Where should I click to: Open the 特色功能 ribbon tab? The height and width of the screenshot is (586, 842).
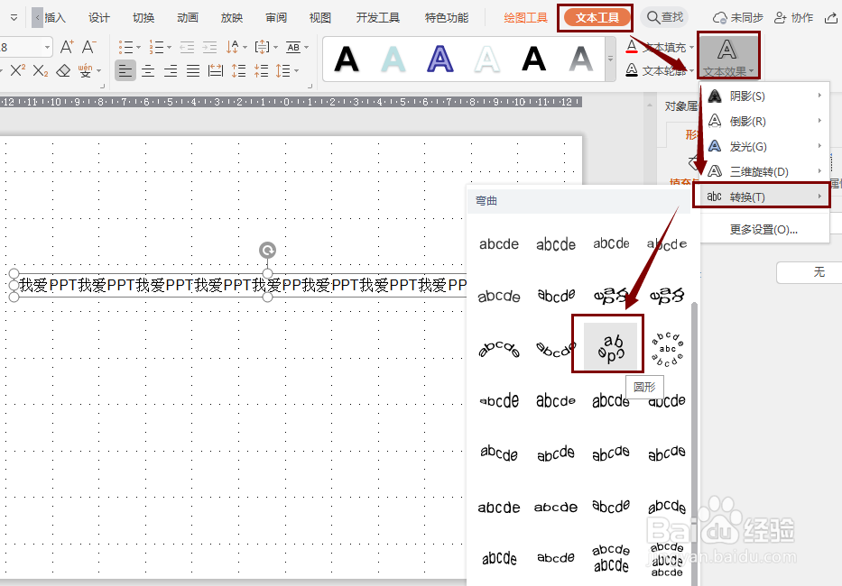(x=446, y=18)
